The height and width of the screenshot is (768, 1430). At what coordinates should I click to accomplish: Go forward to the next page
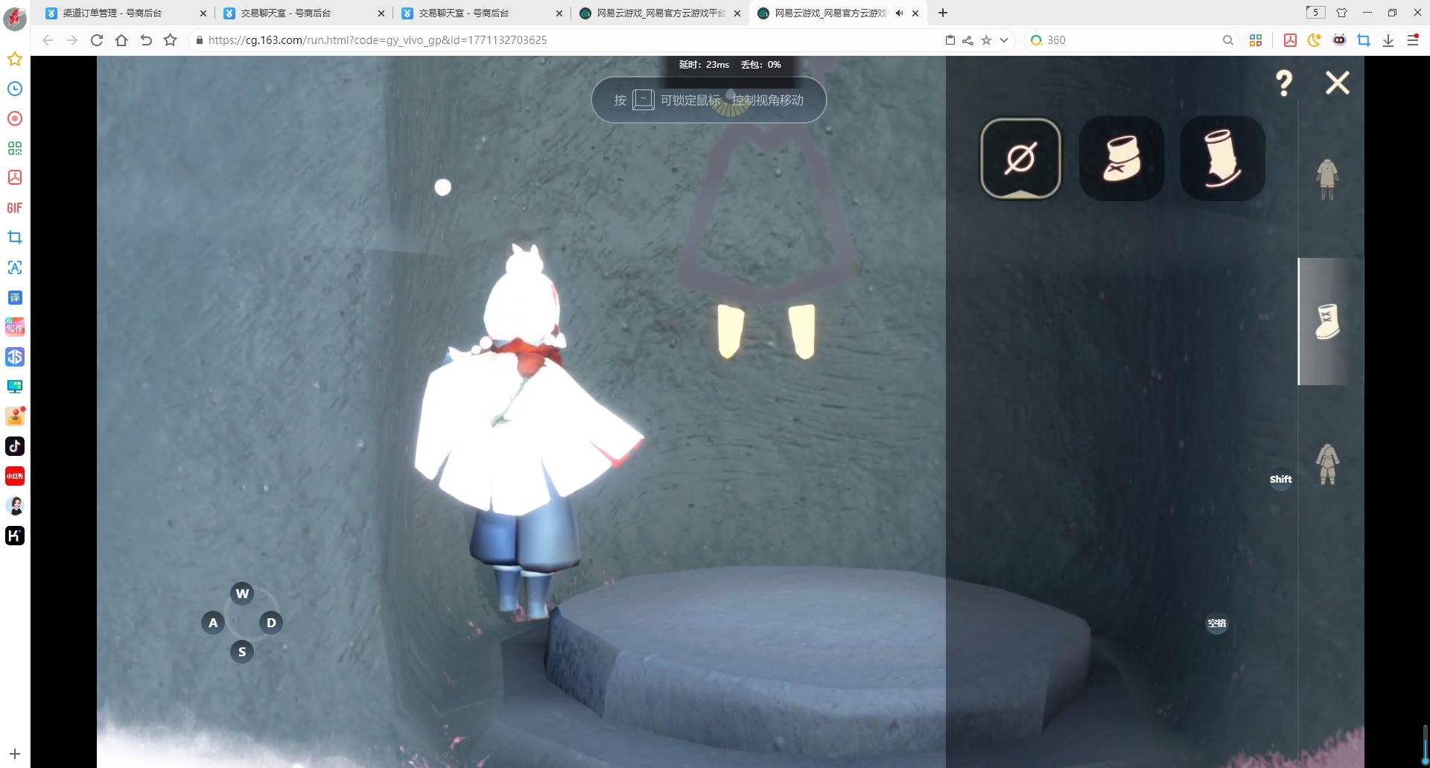click(72, 40)
